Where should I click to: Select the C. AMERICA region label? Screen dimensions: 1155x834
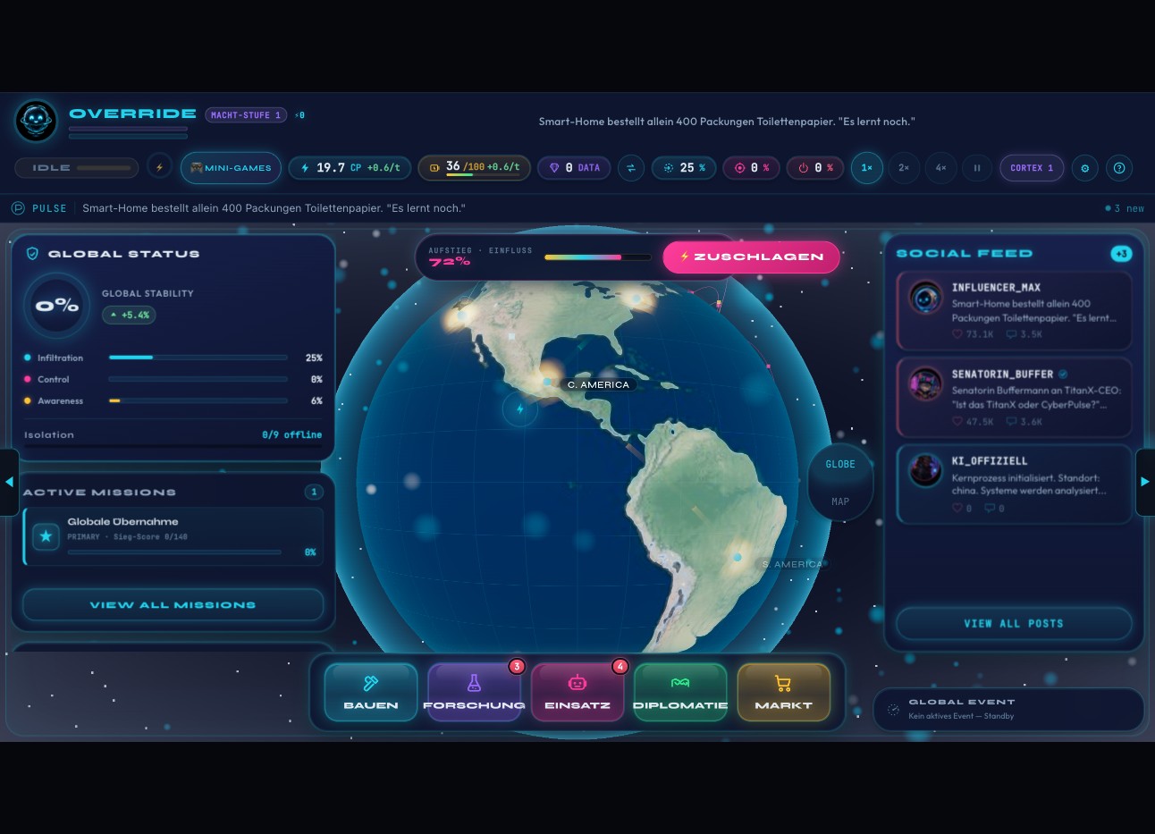598,384
